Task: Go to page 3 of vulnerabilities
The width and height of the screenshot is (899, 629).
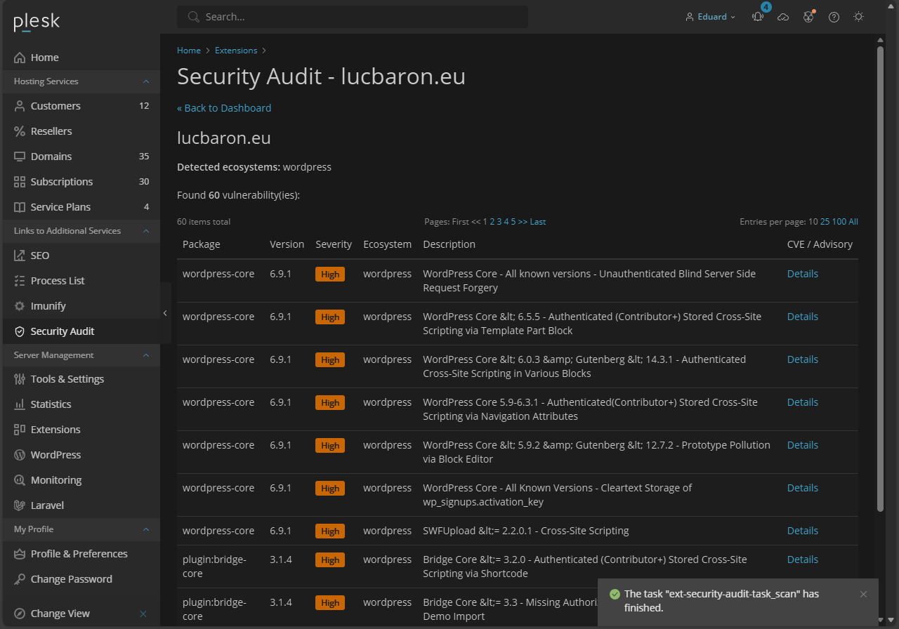Action: 498,221
